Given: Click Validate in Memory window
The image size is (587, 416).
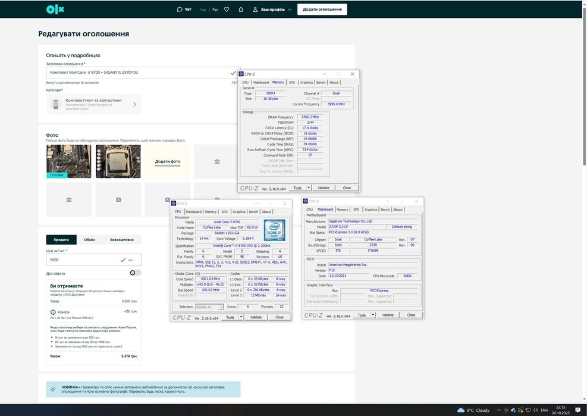Looking at the screenshot, I should (324, 187).
